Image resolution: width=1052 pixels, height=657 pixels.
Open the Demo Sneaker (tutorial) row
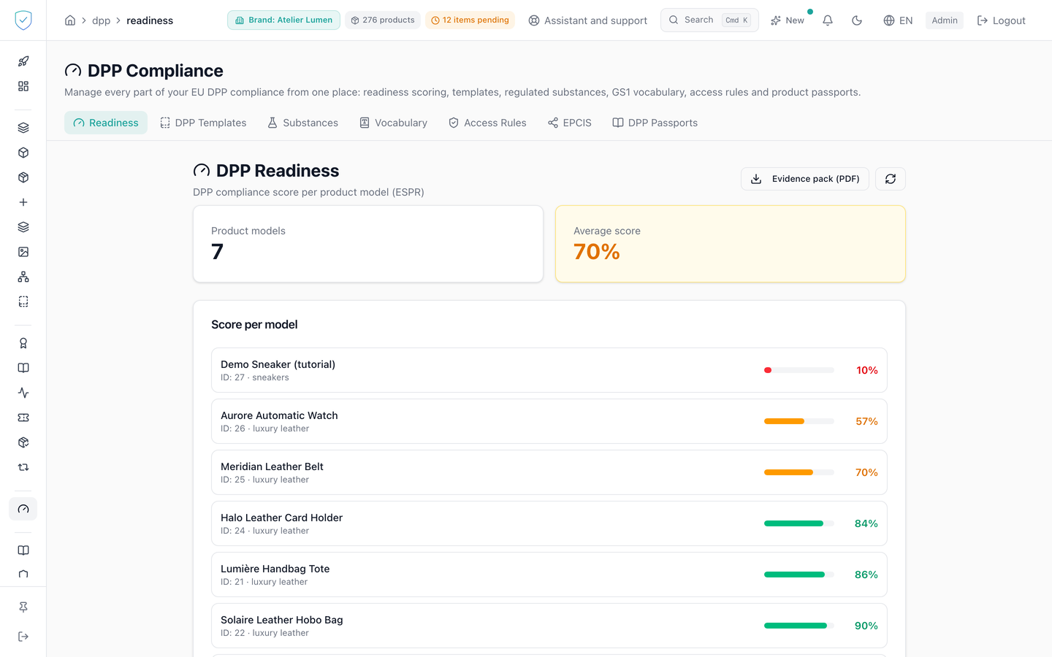pos(549,370)
